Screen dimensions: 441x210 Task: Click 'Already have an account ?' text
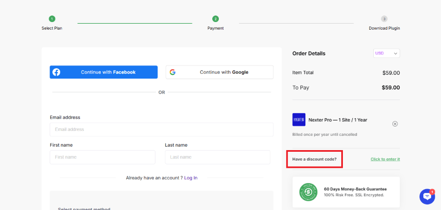click(x=154, y=178)
